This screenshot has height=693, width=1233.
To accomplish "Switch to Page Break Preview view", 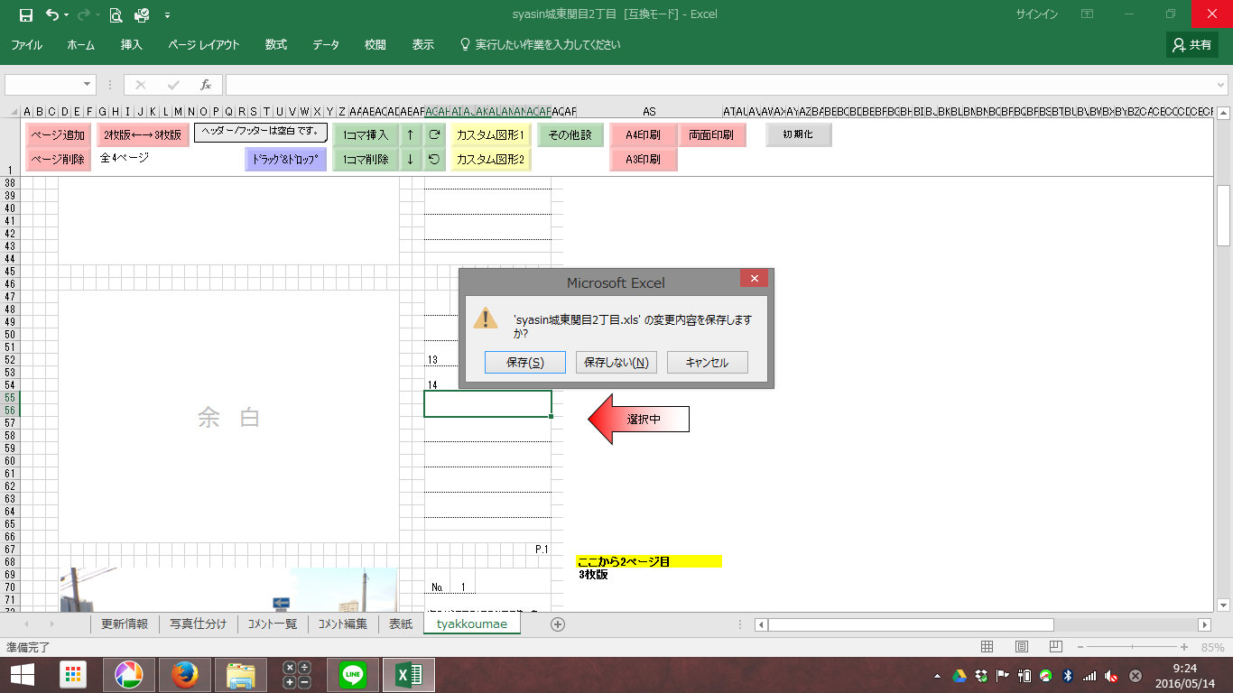I will [x=1056, y=647].
